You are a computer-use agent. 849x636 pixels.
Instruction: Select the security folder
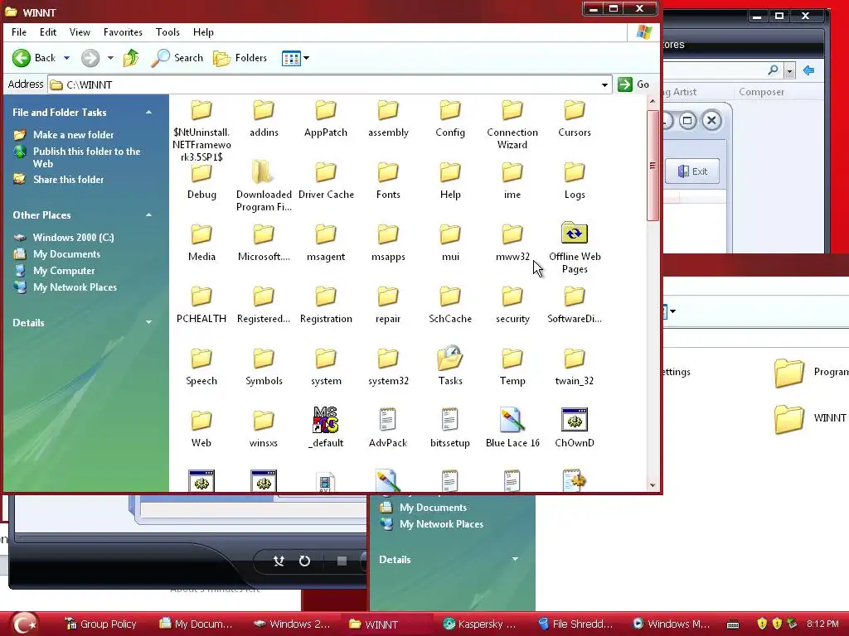[512, 305]
